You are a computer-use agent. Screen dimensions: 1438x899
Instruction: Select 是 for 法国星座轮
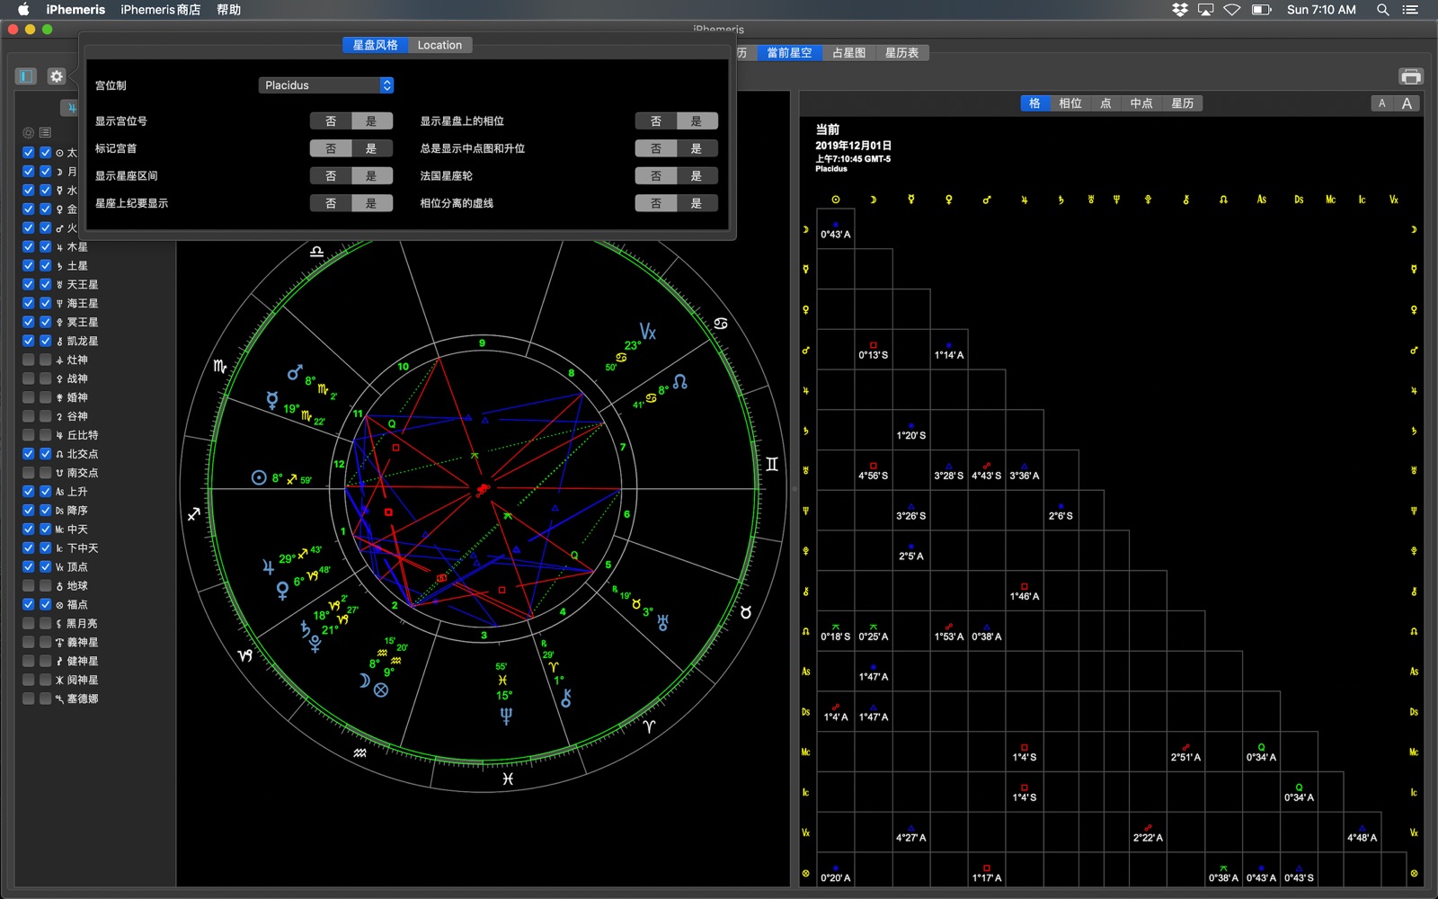[x=696, y=176]
